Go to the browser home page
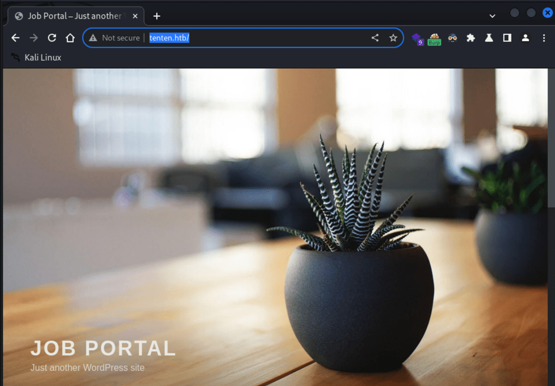555x386 pixels. pos(70,38)
